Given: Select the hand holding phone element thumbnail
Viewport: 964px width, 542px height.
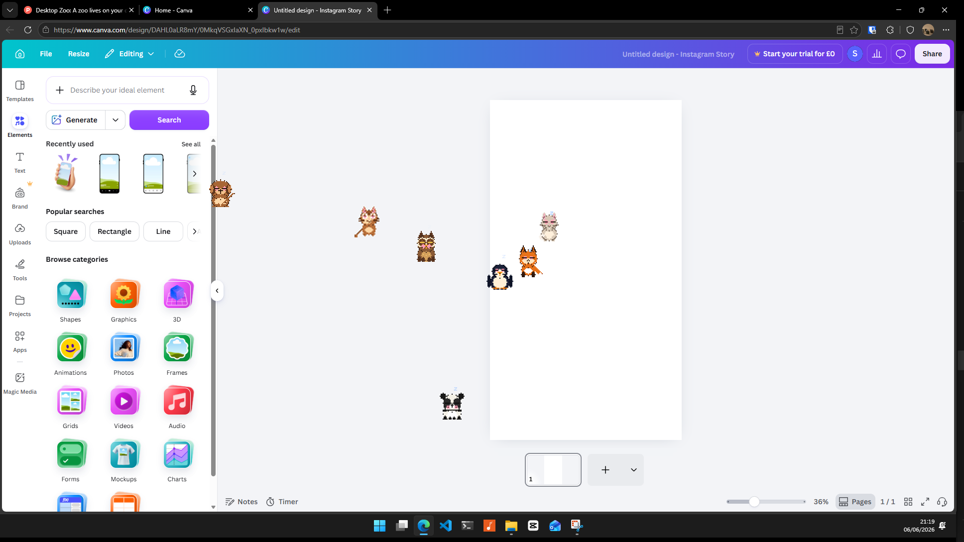Looking at the screenshot, I should [66, 173].
